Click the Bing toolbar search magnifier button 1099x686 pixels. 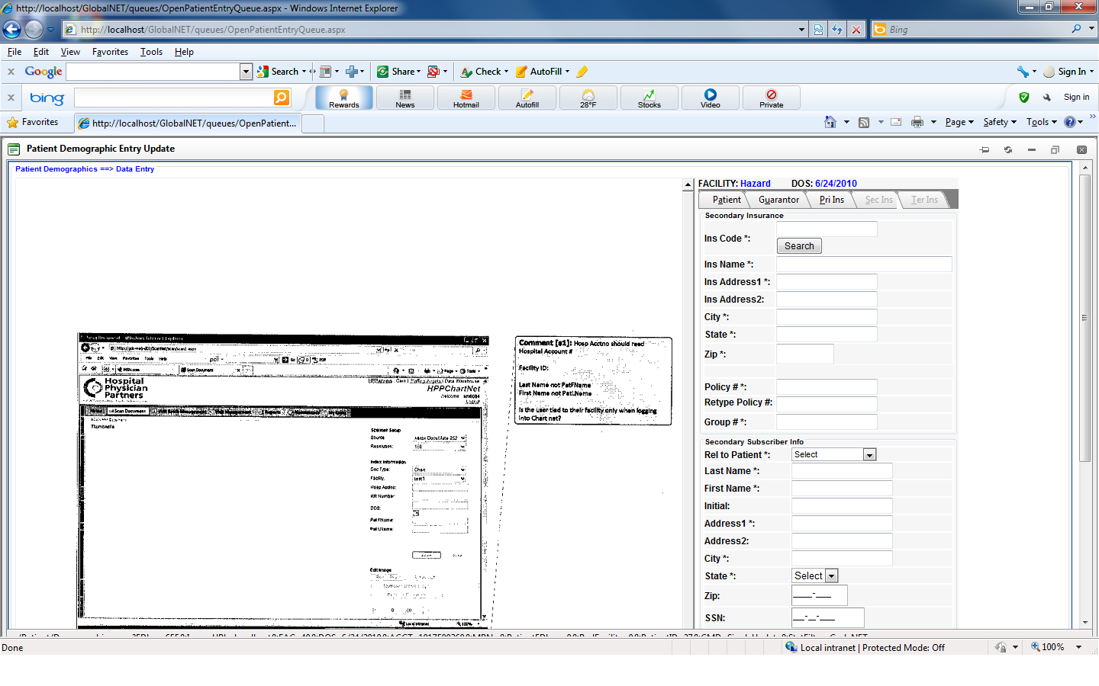(282, 98)
